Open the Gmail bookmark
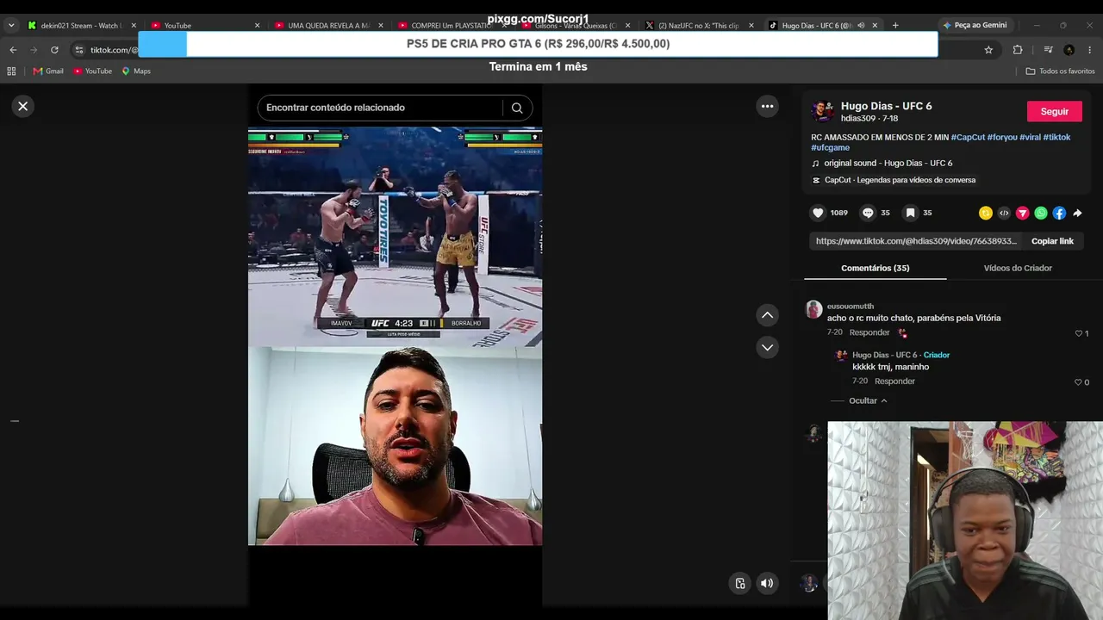This screenshot has width=1103, height=620. tap(48, 71)
